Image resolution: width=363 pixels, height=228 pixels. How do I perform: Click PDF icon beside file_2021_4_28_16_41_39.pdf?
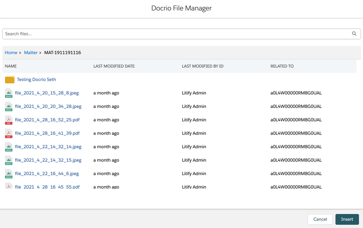point(9,134)
